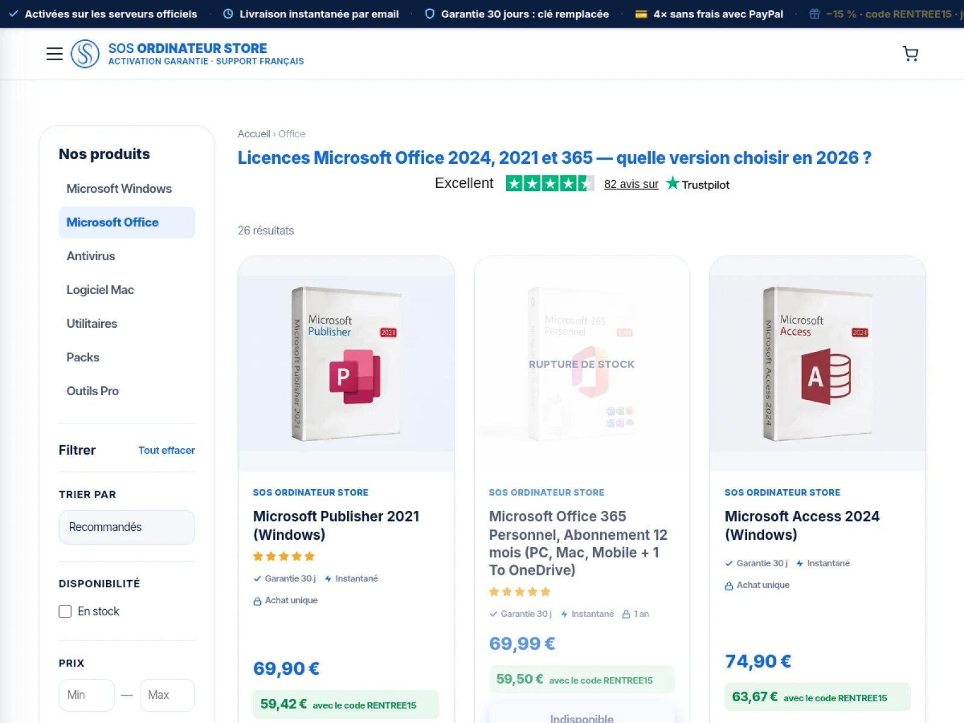This screenshot has width=964, height=723.
Task: Click the SOS Ordinateur Store logo
Action: pos(85,54)
